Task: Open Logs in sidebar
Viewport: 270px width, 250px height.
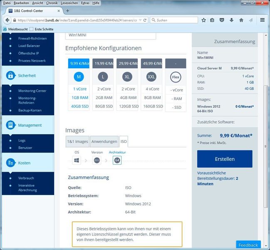Action: coord(22,140)
